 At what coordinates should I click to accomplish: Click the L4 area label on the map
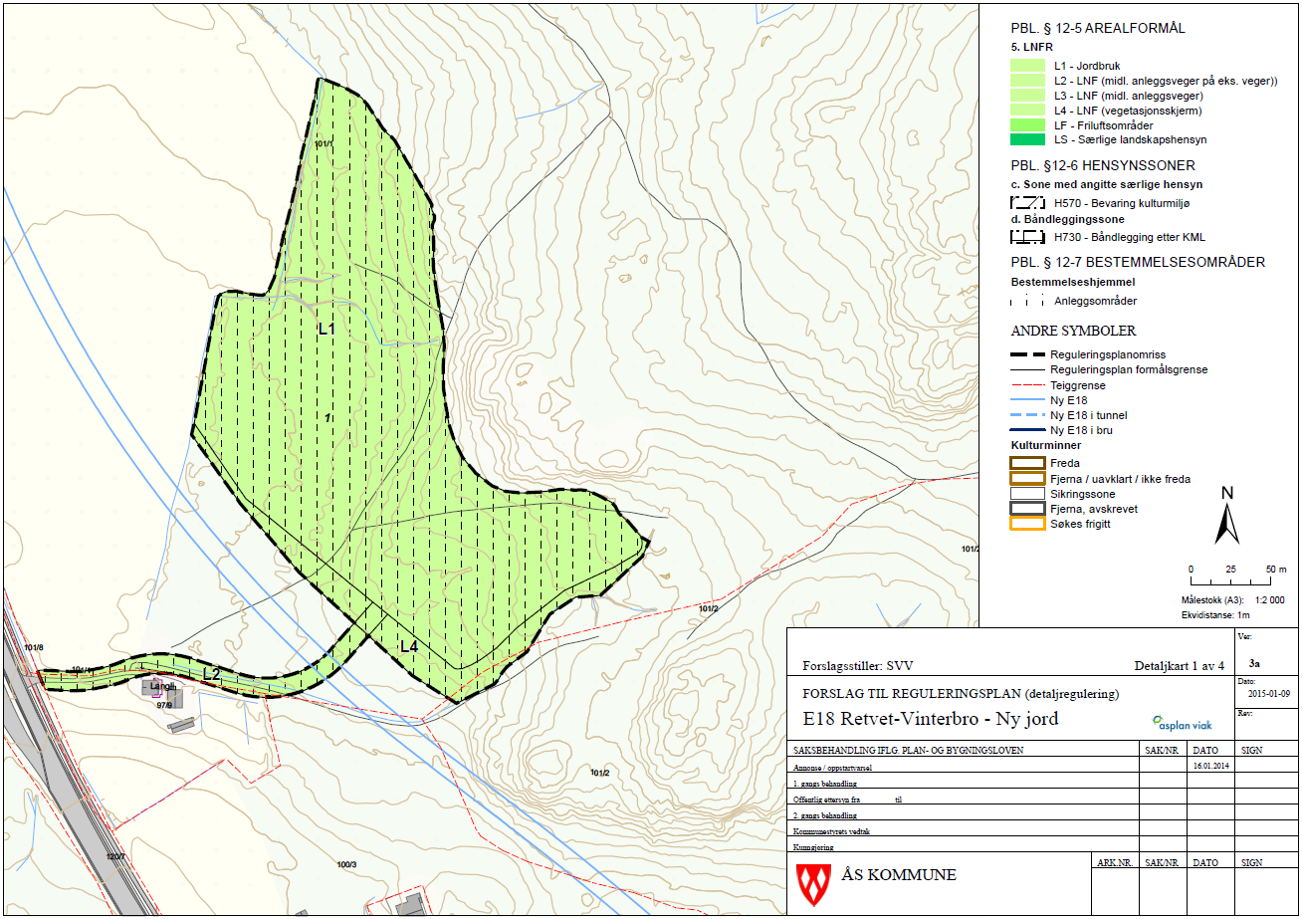[x=409, y=647]
